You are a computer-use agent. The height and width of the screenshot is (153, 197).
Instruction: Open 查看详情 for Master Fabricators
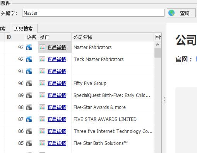[x=57, y=48]
